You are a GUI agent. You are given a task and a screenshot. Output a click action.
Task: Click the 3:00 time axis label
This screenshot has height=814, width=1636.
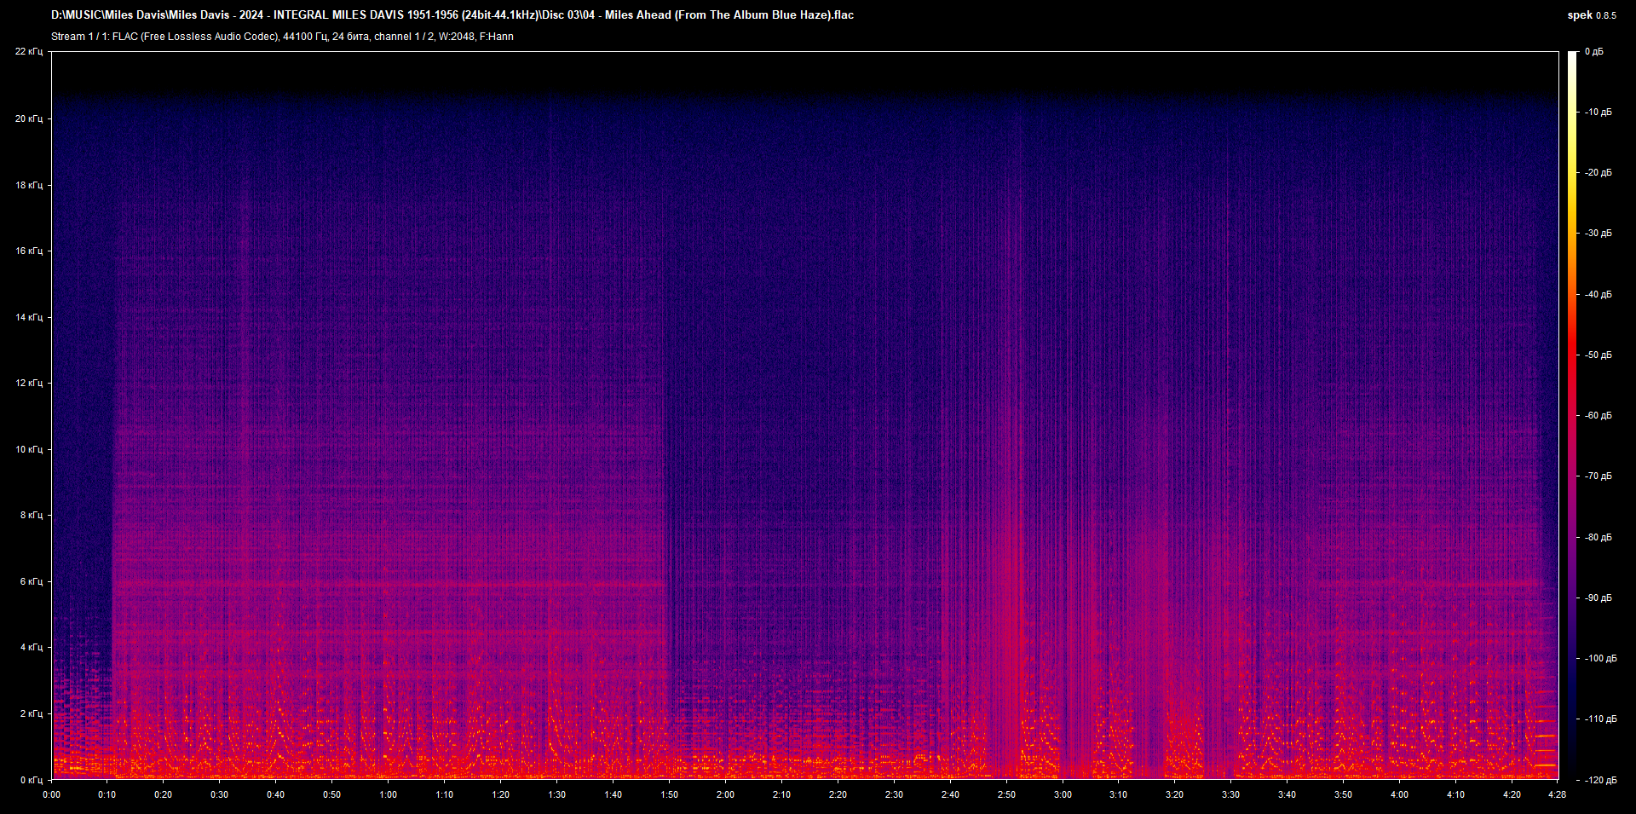(x=1063, y=794)
